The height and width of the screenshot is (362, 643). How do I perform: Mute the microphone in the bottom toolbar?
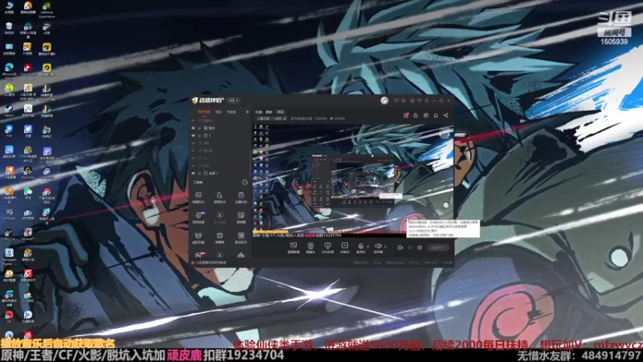[x=361, y=246]
